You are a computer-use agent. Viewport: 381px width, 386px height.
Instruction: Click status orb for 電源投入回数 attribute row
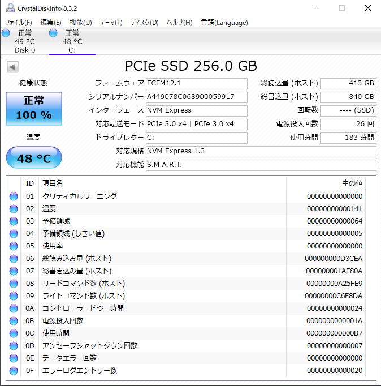(14, 321)
